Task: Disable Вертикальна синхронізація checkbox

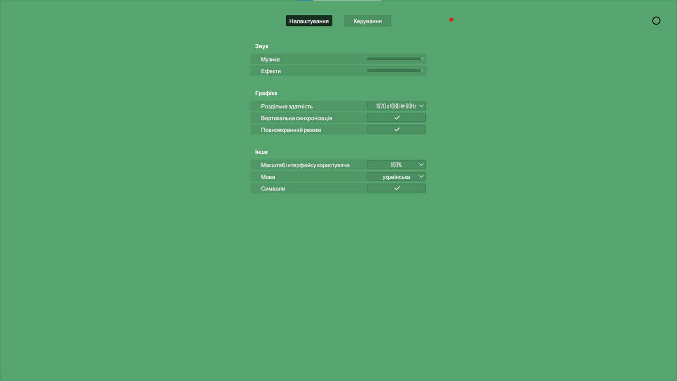Action: [x=396, y=118]
